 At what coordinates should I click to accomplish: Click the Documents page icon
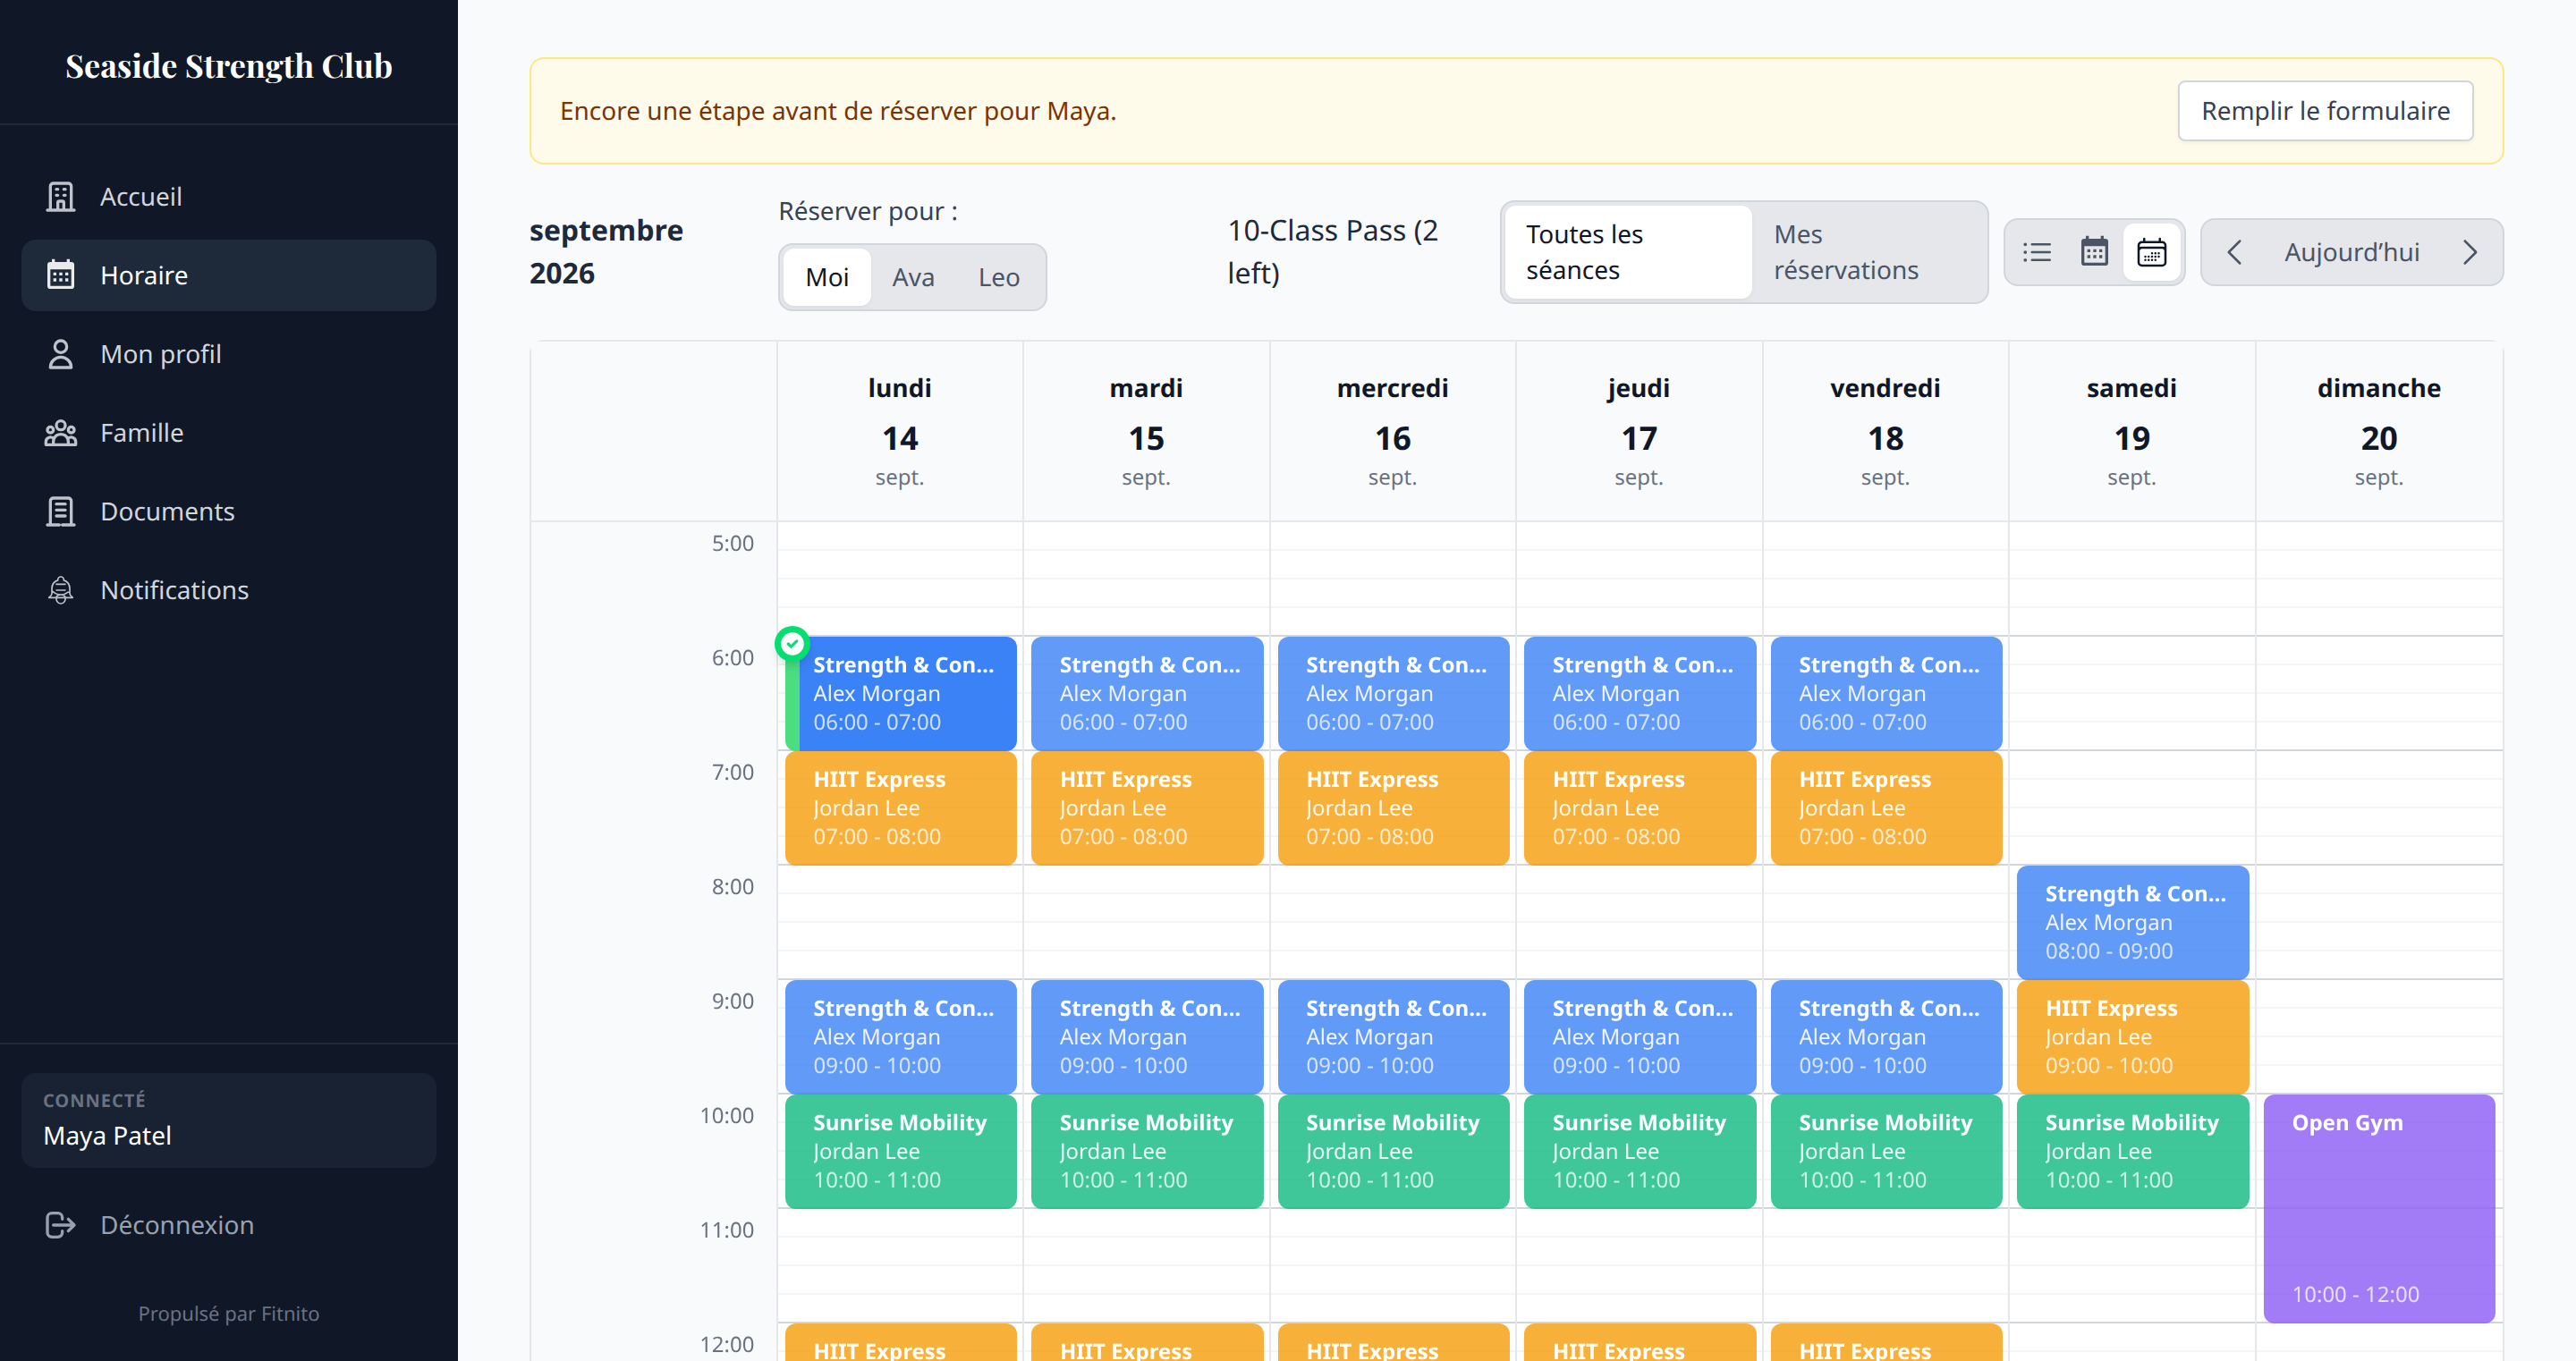[61, 511]
